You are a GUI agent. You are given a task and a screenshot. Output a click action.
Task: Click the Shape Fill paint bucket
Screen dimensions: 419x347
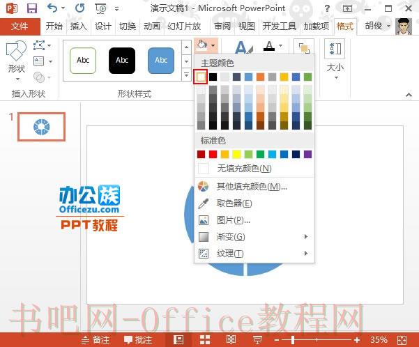pos(201,45)
